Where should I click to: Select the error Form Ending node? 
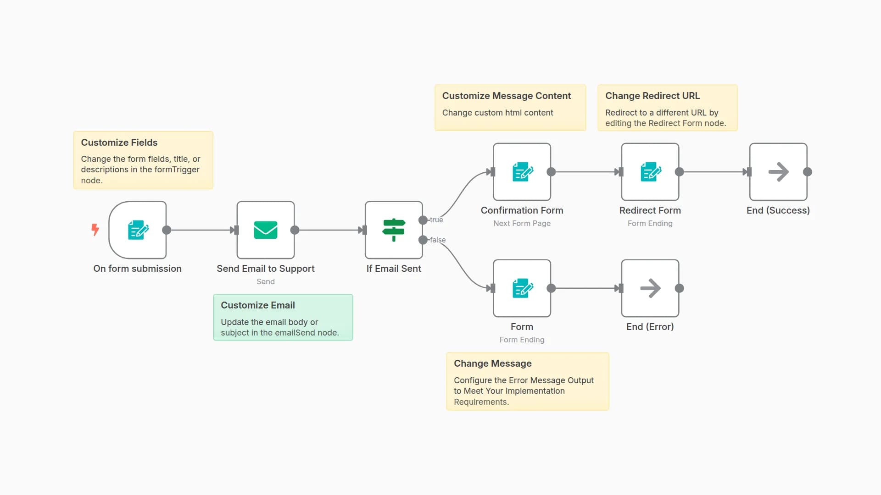(x=522, y=288)
